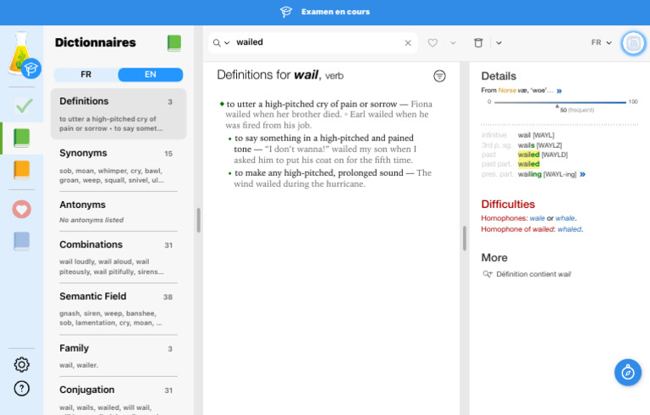
Task: Click the definition about pained tone
Action: [x=324, y=149]
